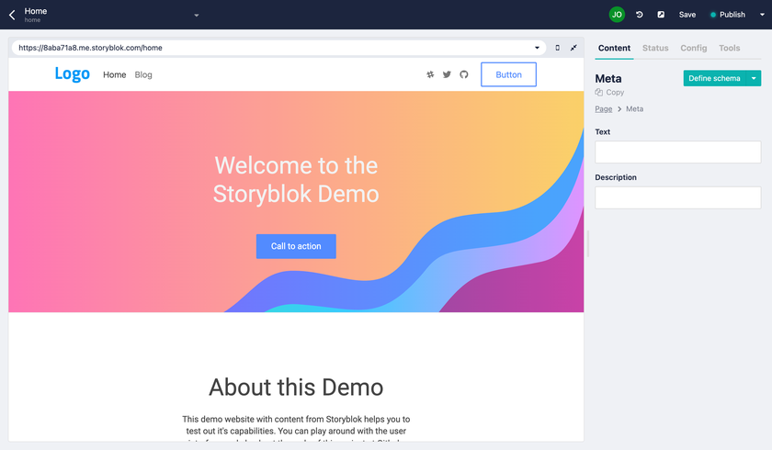This screenshot has height=450, width=772.
Task: Click the Slack icon in preview header
Action: coord(430,74)
